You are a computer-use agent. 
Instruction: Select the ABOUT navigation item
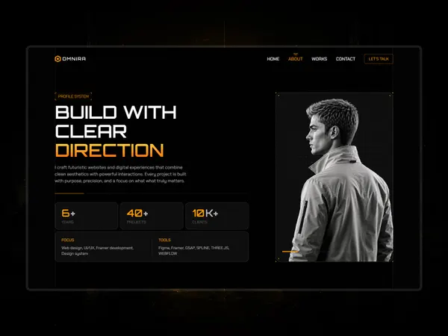click(295, 59)
